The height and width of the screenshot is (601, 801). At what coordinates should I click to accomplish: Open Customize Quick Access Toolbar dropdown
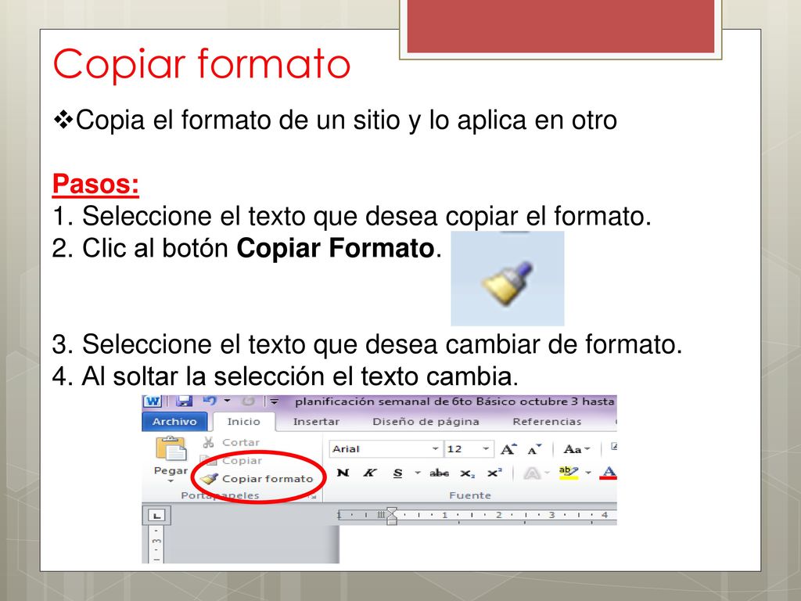point(275,401)
